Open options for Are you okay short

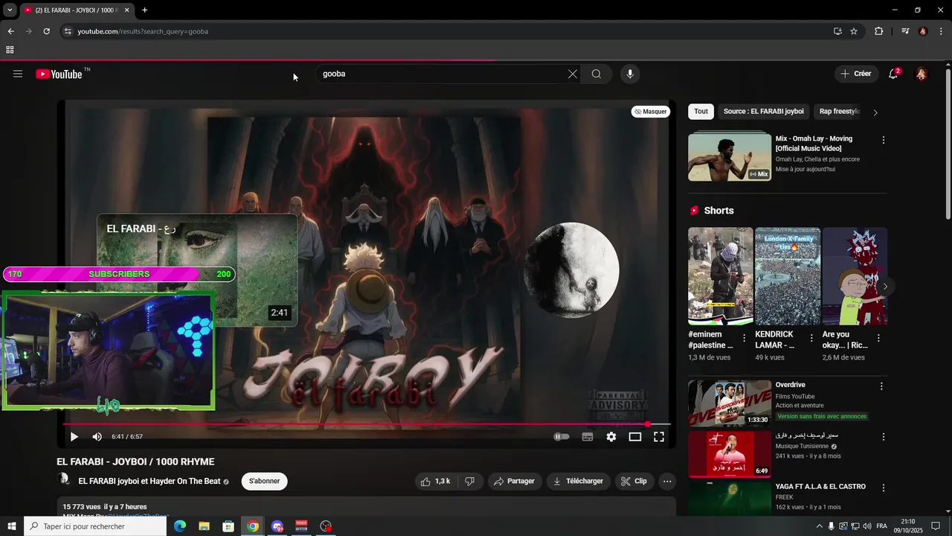[x=878, y=338]
